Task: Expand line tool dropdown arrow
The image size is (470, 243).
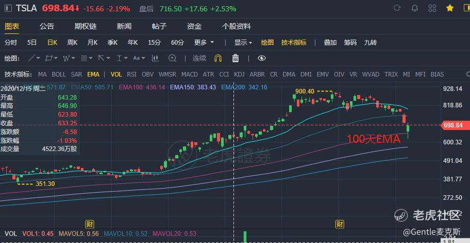Action: point(38,58)
